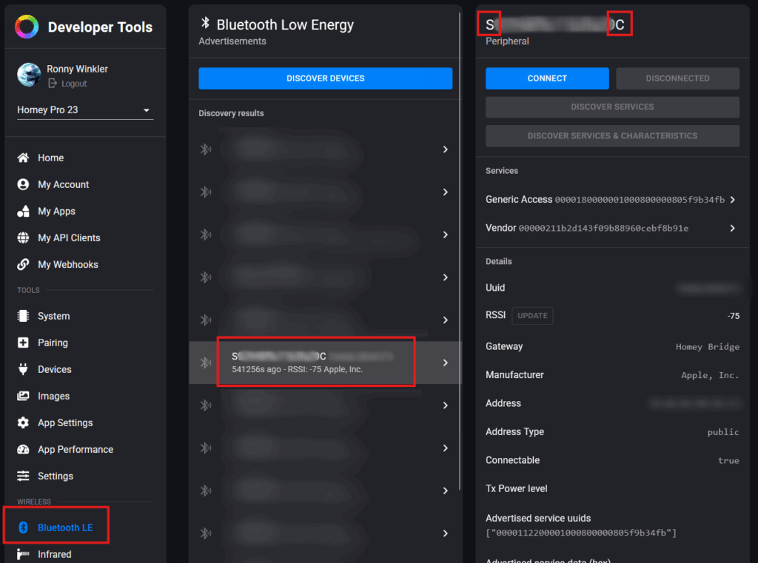The image size is (758, 563).
Task: Click the App Settings gear icon
Action: point(23,423)
